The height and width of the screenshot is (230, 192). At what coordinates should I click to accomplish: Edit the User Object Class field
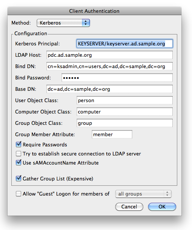(x=125, y=100)
